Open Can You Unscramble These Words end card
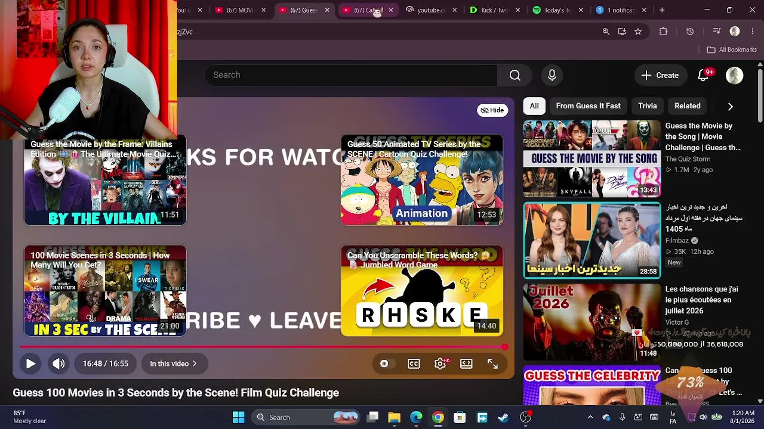 pos(422,291)
